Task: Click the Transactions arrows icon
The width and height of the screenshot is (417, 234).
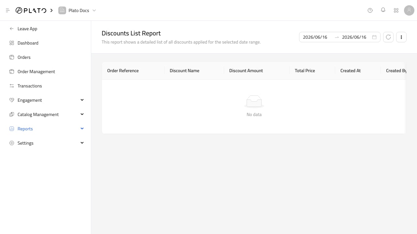Action: click(12, 86)
